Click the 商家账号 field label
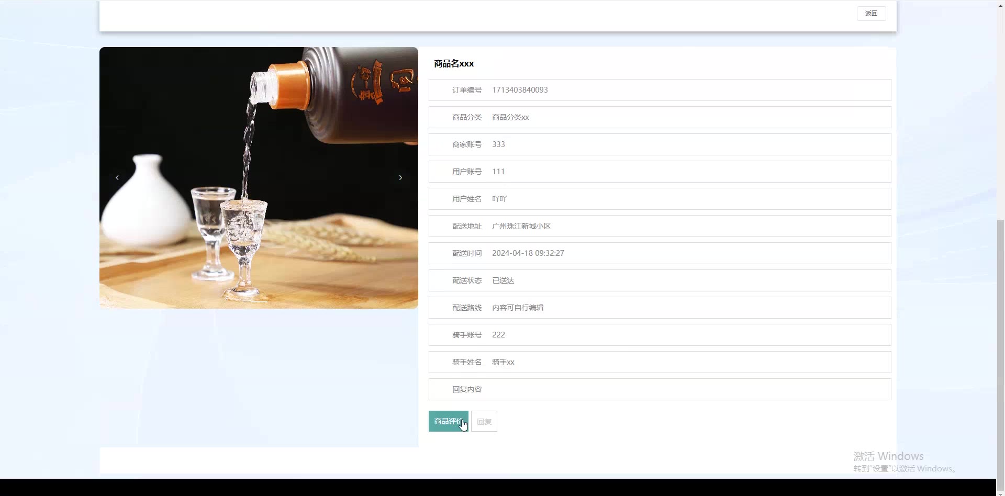This screenshot has height=496, width=1005. click(467, 144)
